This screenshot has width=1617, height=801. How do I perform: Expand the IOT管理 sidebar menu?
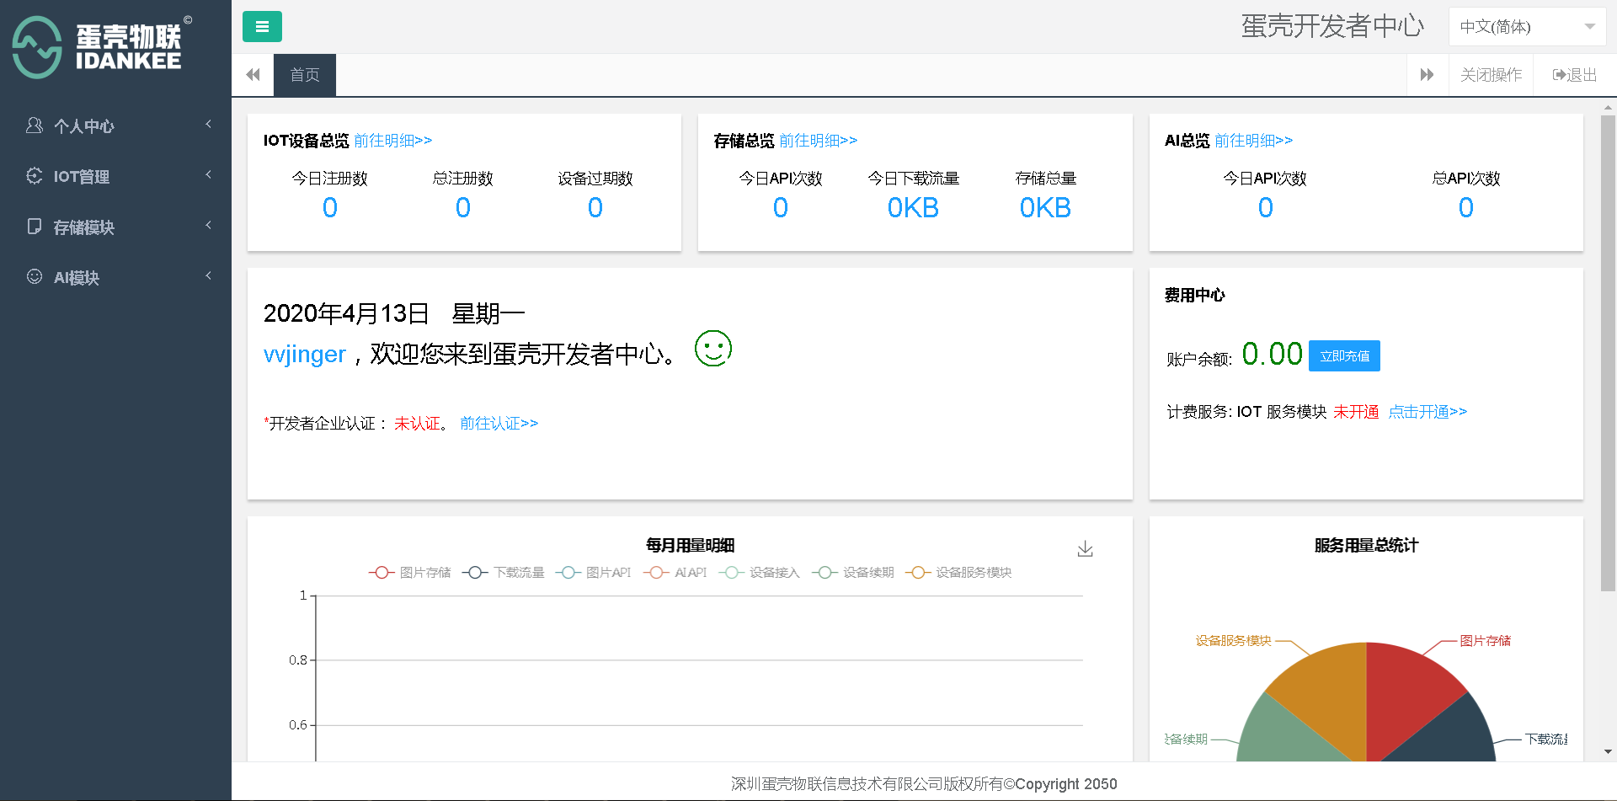coord(115,176)
